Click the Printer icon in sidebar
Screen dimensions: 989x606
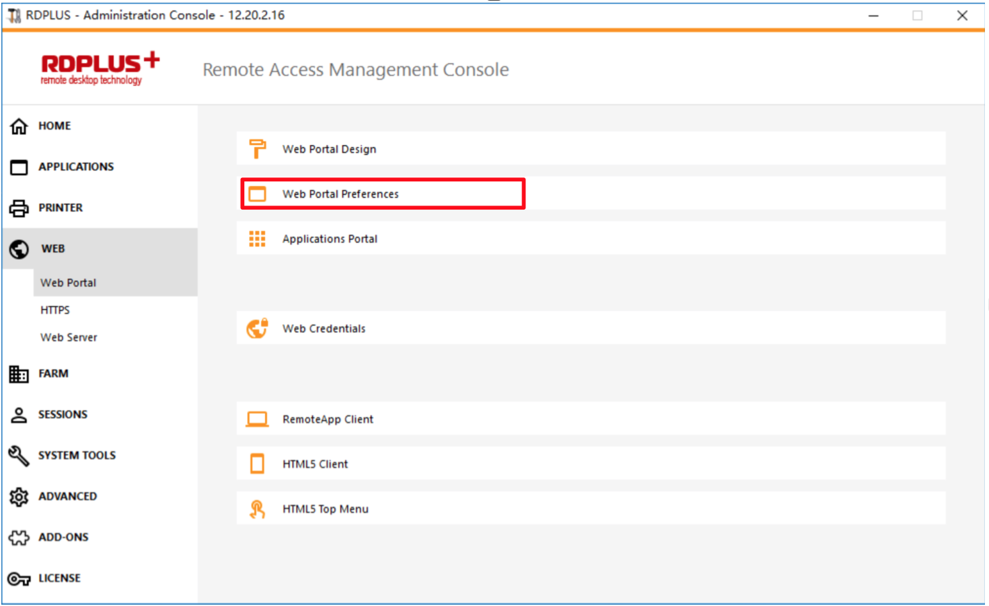[19, 208]
